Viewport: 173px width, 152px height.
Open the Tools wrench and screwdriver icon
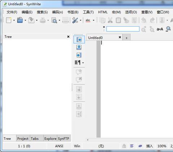click(x=75, y=20)
